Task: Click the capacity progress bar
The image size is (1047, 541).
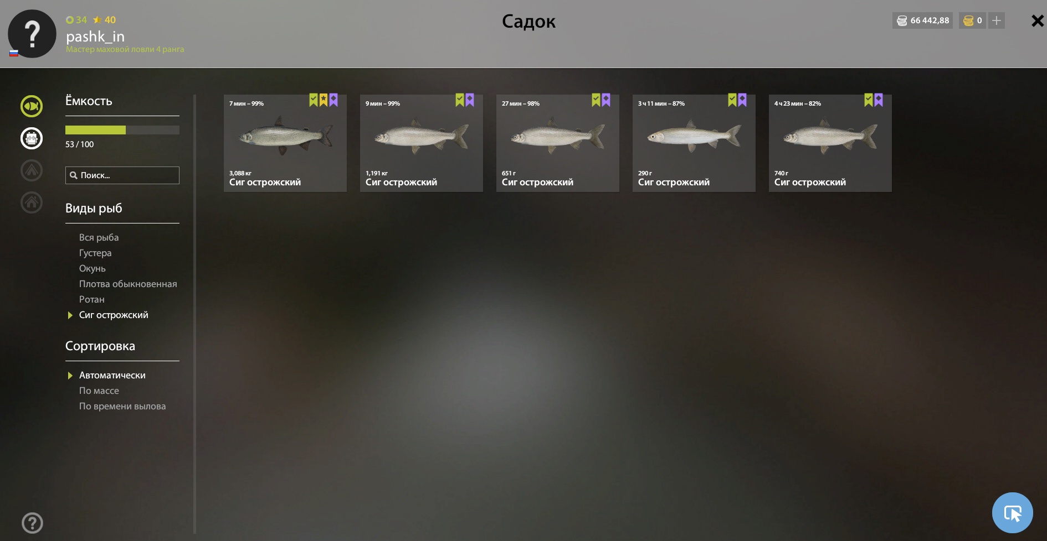Action: click(x=122, y=130)
